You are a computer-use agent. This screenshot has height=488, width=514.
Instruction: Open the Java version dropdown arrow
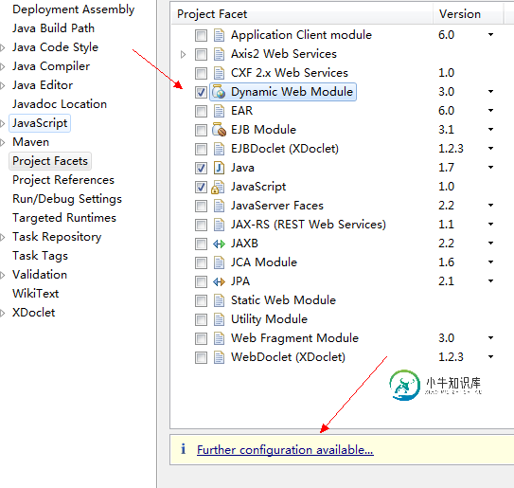pos(490,168)
